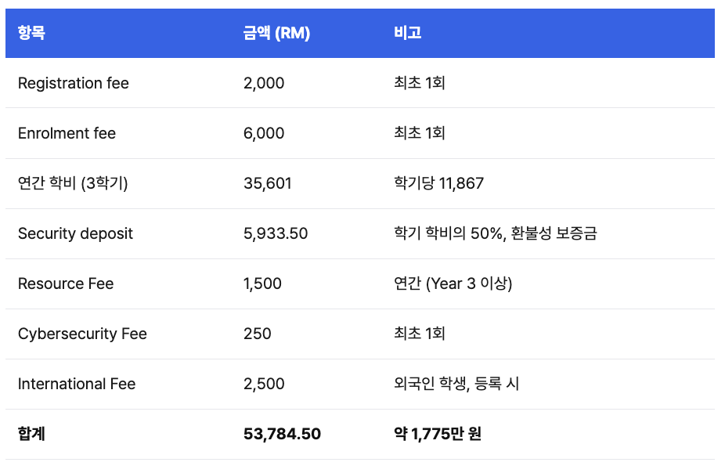Click the note about 환불성 보증금
The height and width of the screenshot is (473, 725).
click(496, 233)
